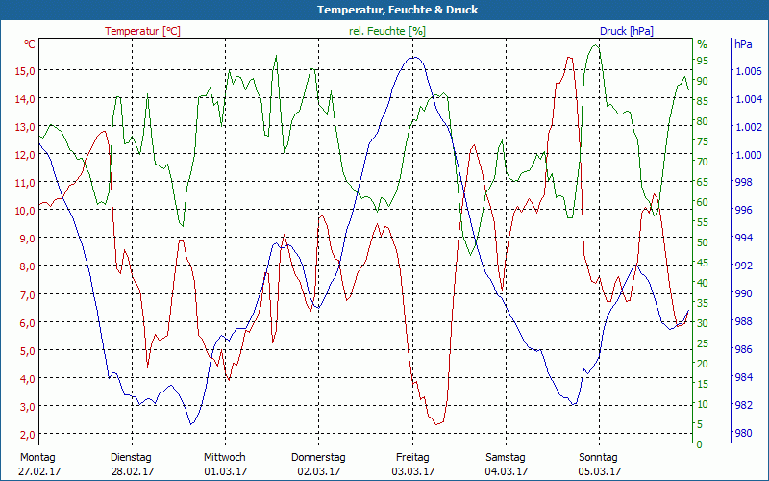Click the 15,0 tick on temperature axis
Screen dimensions: 769x481
(x=25, y=70)
